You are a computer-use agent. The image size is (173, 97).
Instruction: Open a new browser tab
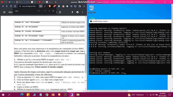tap(56, 2)
